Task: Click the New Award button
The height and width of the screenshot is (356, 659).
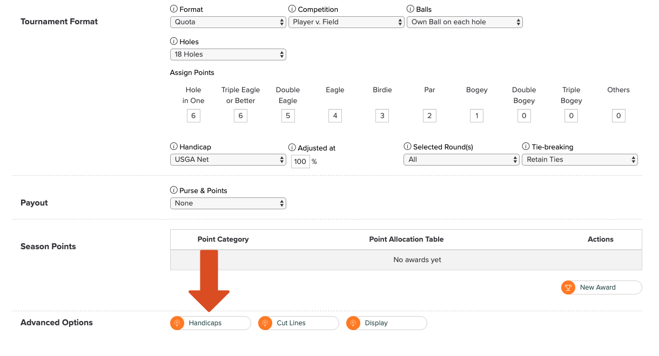Action: coord(601,287)
